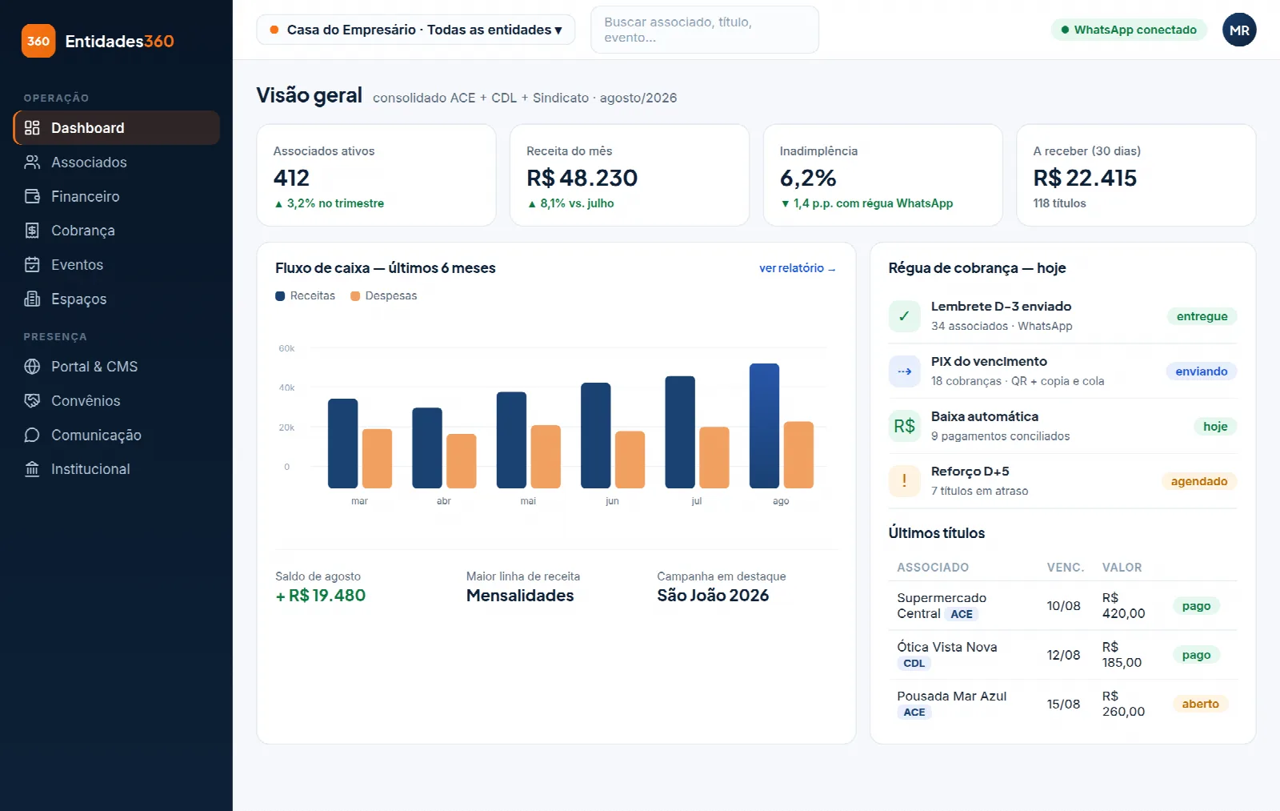Go to the Financeiro section
This screenshot has height=811, width=1280.
point(117,196)
